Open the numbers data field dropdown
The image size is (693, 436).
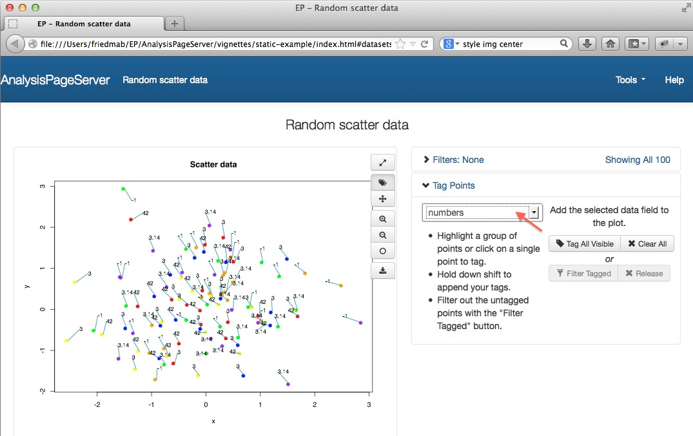pyautogui.click(x=534, y=213)
